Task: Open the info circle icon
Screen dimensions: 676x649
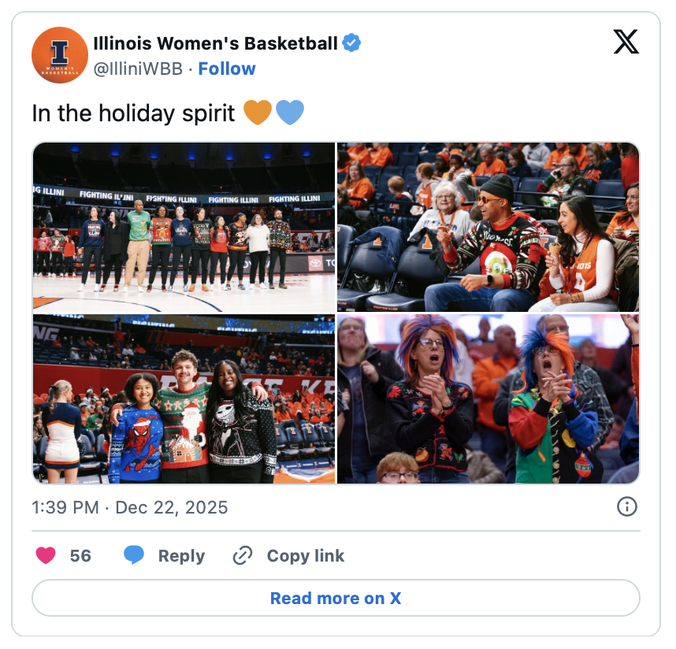Action: tap(627, 506)
